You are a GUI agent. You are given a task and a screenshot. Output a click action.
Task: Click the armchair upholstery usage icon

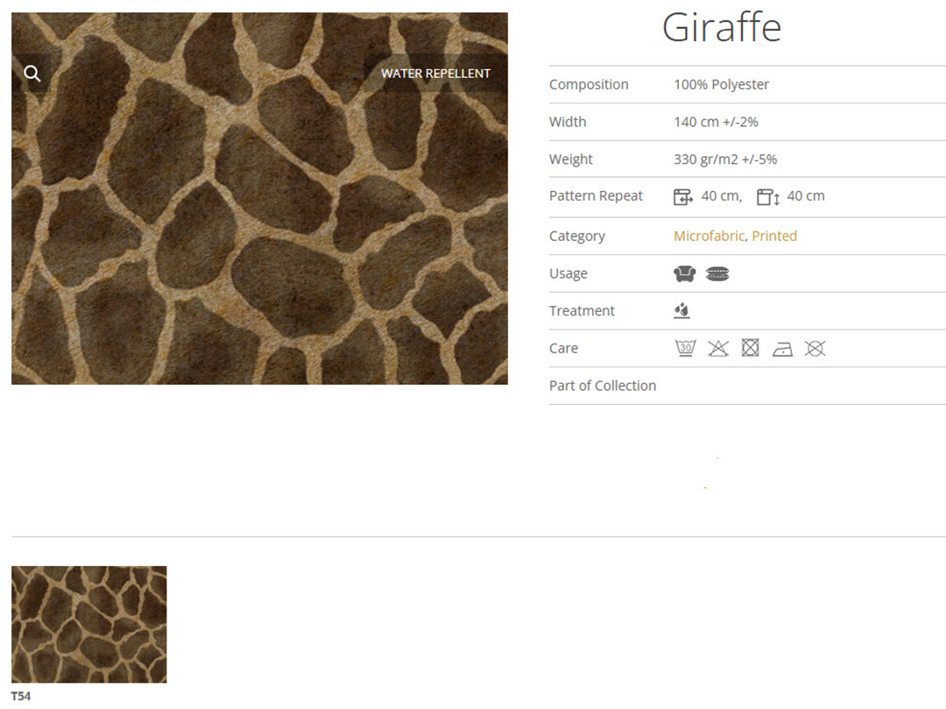point(684,274)
